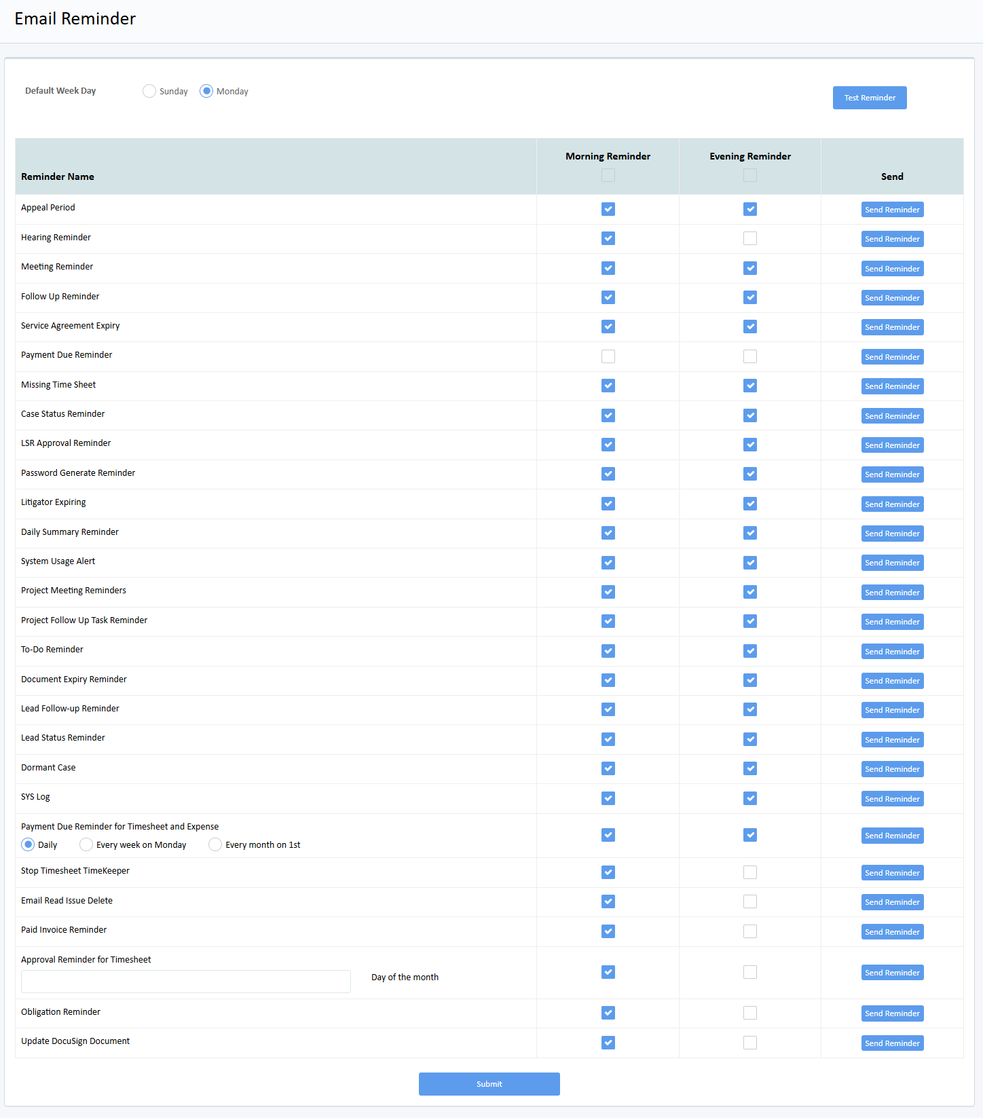Enable Evening Reminder for Stop Timesheet TimeKeeper
Viewport: 983px width, 1118px height.
(750, 872)
